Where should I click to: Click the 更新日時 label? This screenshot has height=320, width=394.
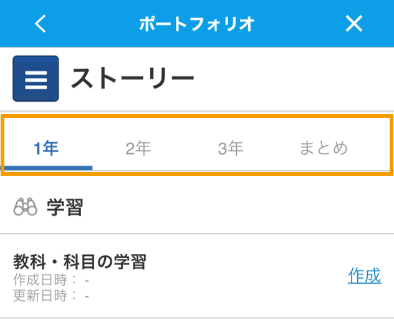click(40, 296)
